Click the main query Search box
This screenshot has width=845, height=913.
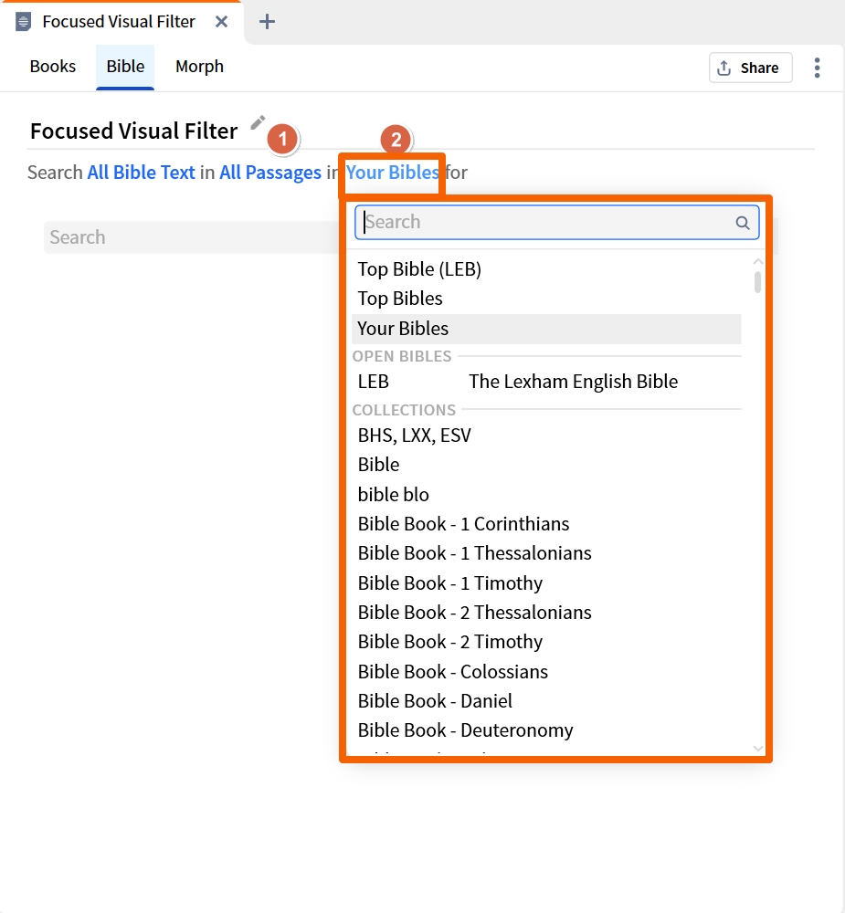193,237
